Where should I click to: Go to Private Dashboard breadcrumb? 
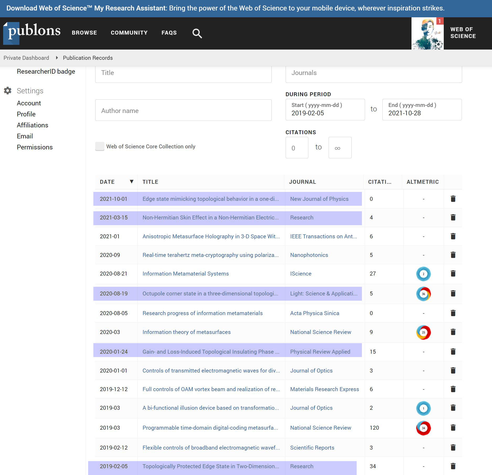(26, 58)
